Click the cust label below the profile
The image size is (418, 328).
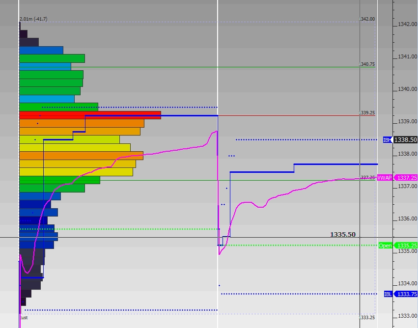(x=24, y=318)
